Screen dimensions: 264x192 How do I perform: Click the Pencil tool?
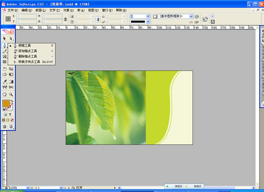point(5,51)
